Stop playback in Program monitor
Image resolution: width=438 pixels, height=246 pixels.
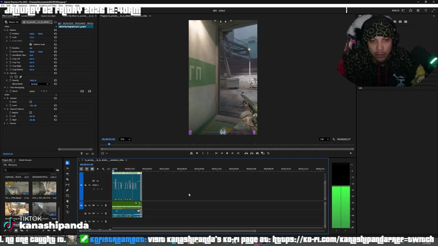(227, 153)
